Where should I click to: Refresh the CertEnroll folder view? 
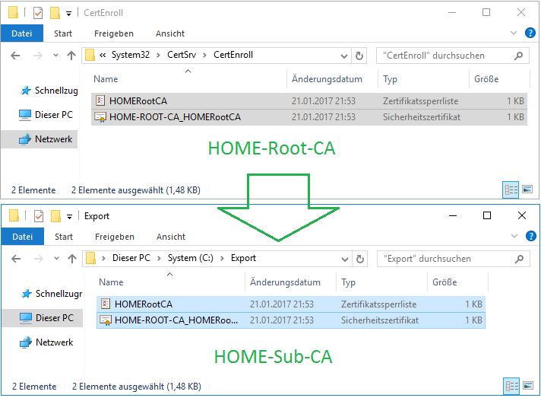(x=360, y=56)
